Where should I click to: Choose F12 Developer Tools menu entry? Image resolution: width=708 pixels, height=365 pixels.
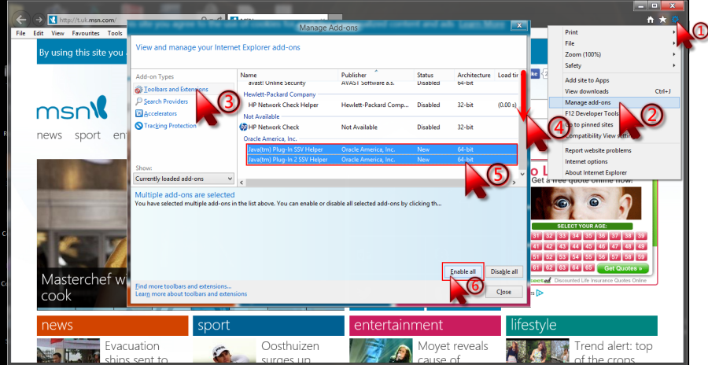614,113
